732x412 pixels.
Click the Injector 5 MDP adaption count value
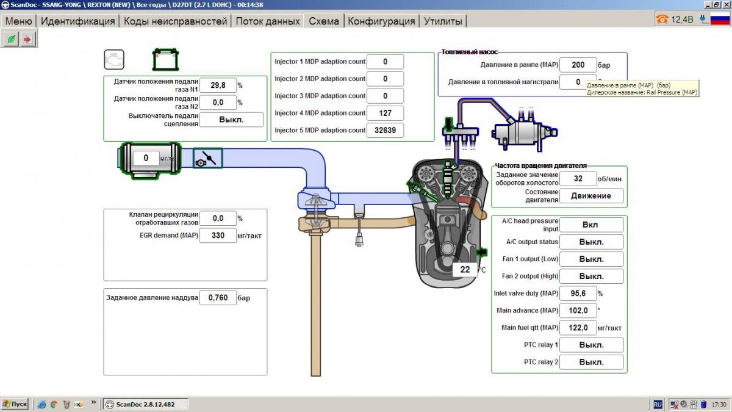385,130
